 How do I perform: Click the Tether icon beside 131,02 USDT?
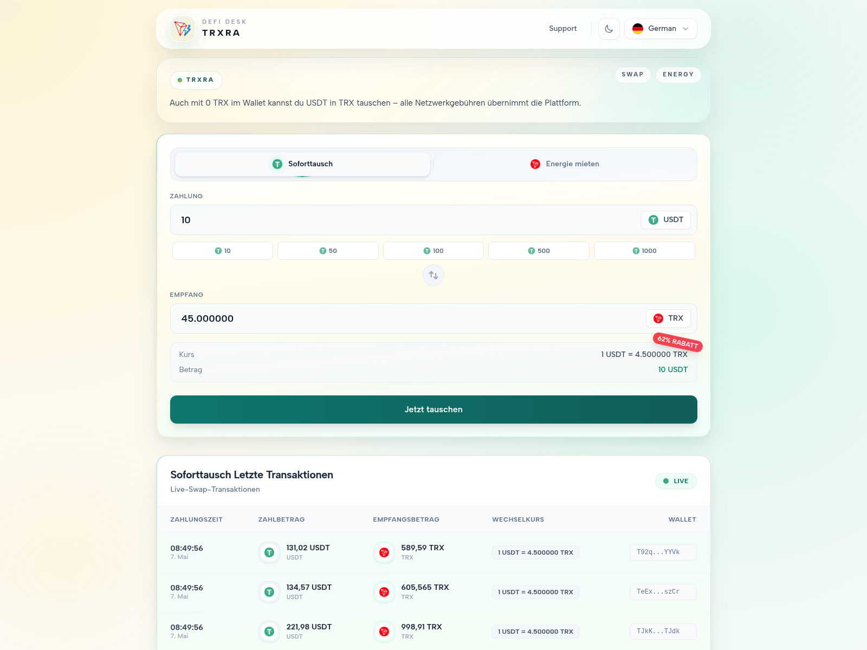269,552
